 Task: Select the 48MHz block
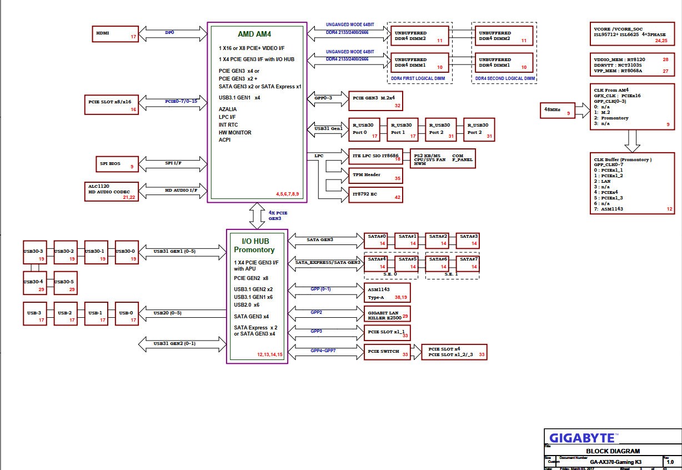click(x=558, y=111)
